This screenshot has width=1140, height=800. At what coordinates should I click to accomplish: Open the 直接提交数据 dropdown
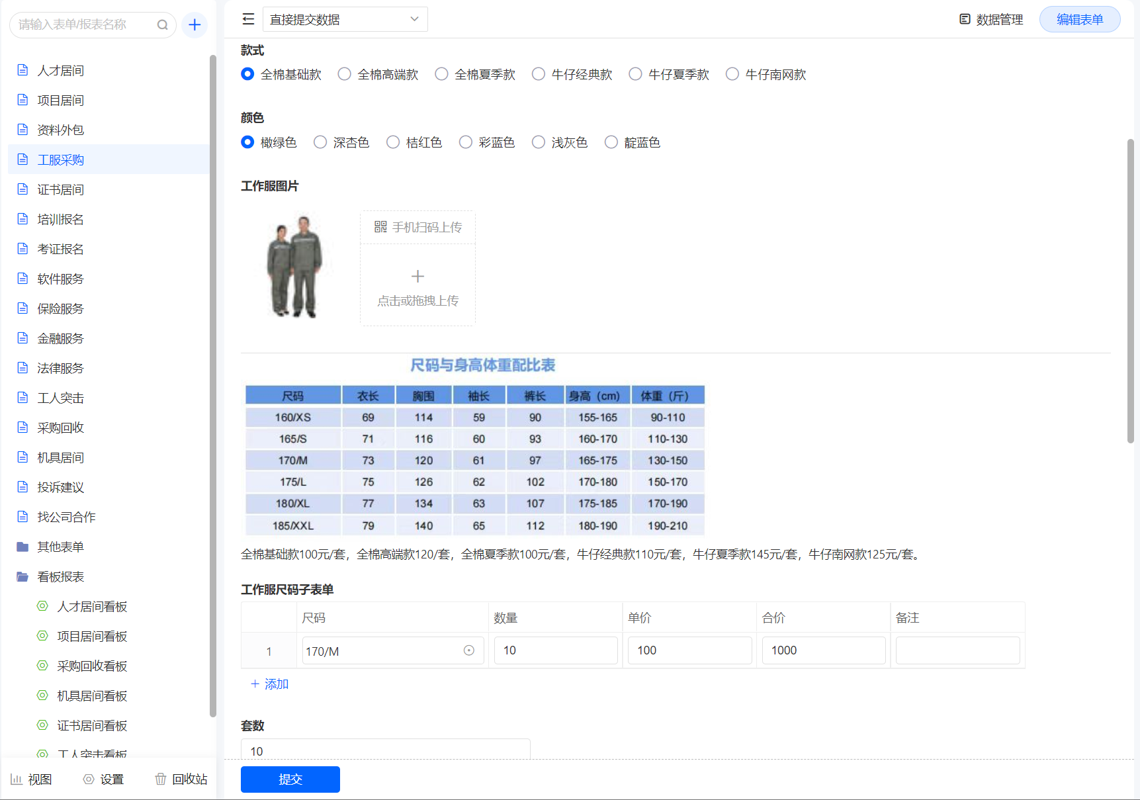(x=345, y=19)
